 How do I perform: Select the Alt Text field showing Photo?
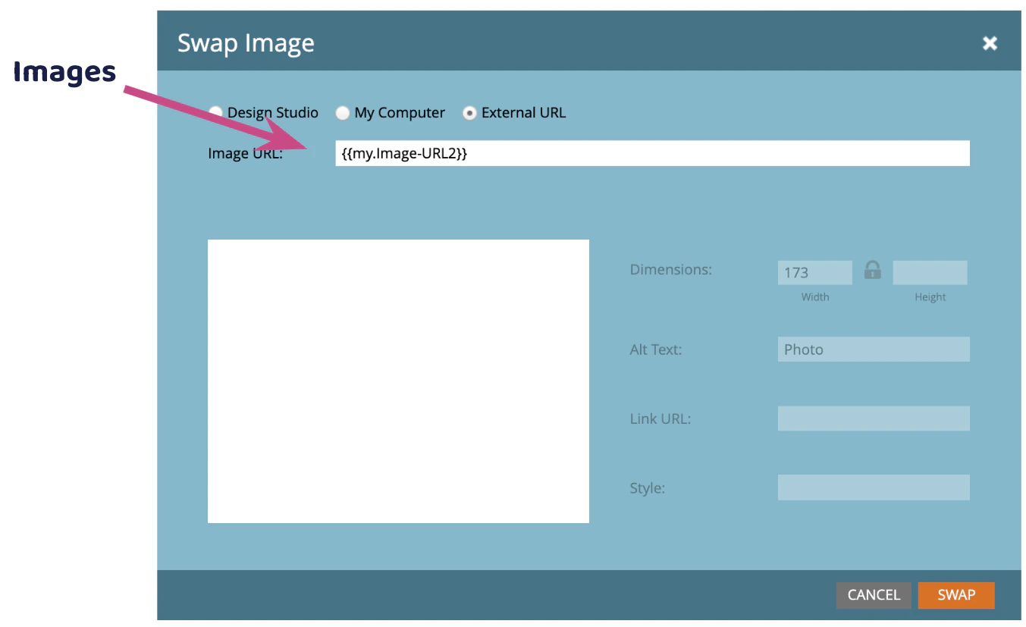click(x=873, y=349)
